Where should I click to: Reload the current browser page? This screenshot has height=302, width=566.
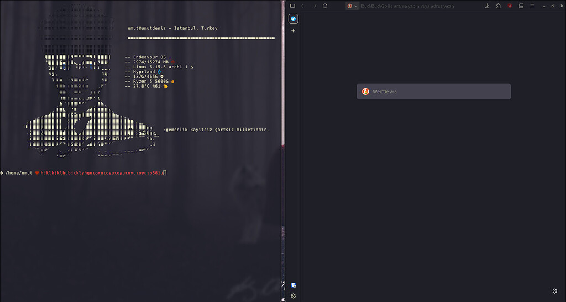coord(325,6)
